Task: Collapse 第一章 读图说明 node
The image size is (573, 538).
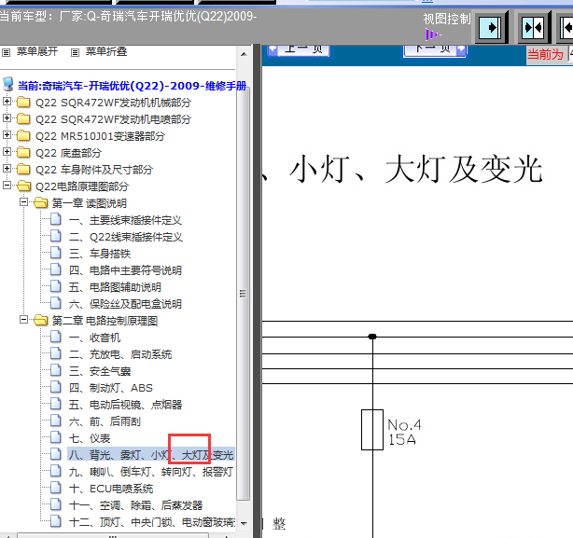Action: click(23, 201)
